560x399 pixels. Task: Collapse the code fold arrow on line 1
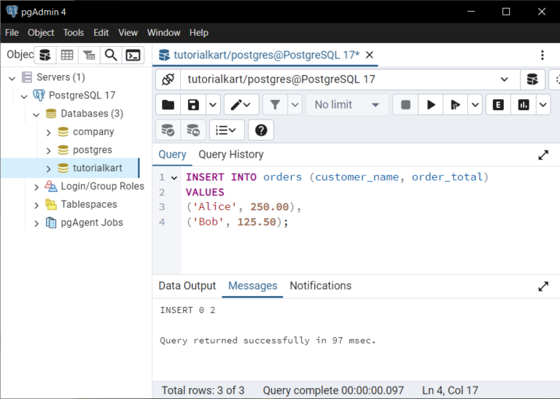coord(174,177)
